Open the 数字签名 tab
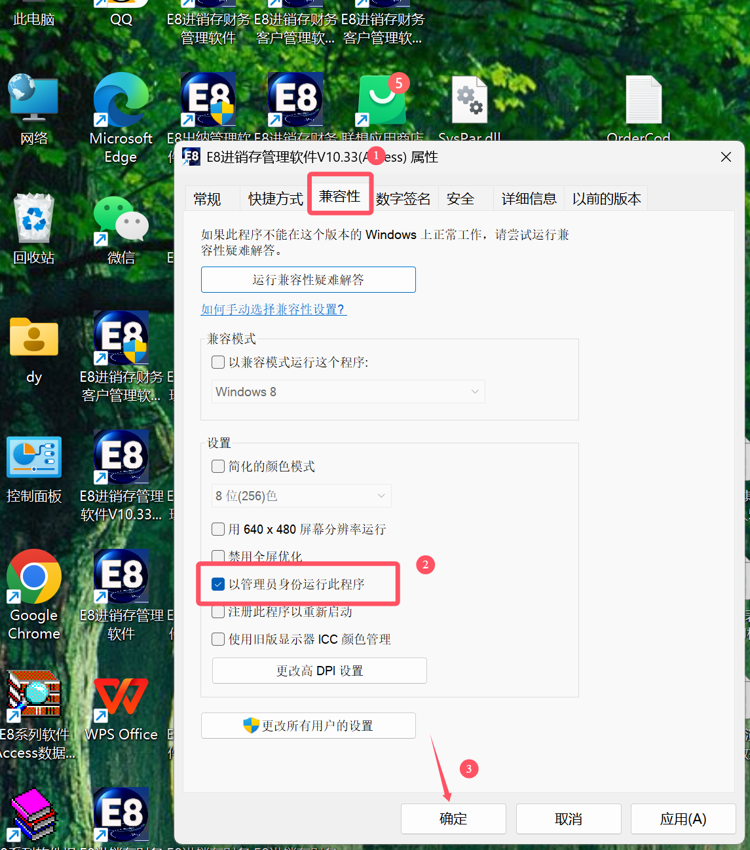Screen dimensions: 750x850 tap(403, 199)
